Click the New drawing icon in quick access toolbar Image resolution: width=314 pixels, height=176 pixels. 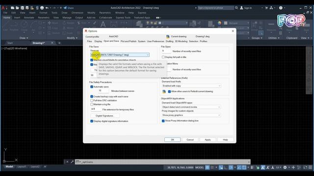tap(12, 8)
